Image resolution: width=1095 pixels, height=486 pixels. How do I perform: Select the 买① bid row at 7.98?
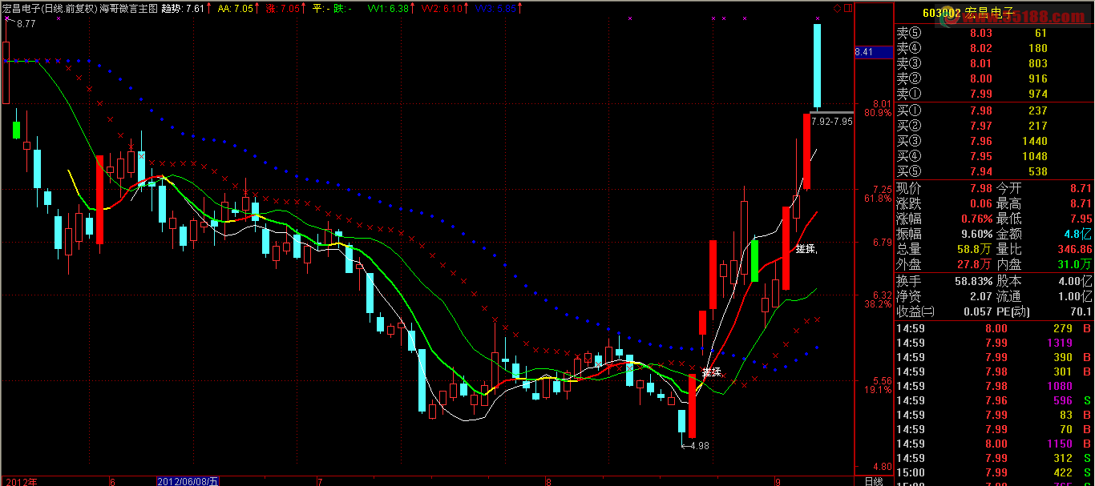coord(993,110)
